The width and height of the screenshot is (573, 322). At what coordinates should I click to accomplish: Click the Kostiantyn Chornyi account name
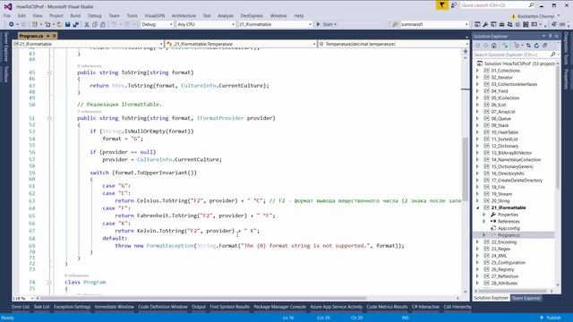536,16
